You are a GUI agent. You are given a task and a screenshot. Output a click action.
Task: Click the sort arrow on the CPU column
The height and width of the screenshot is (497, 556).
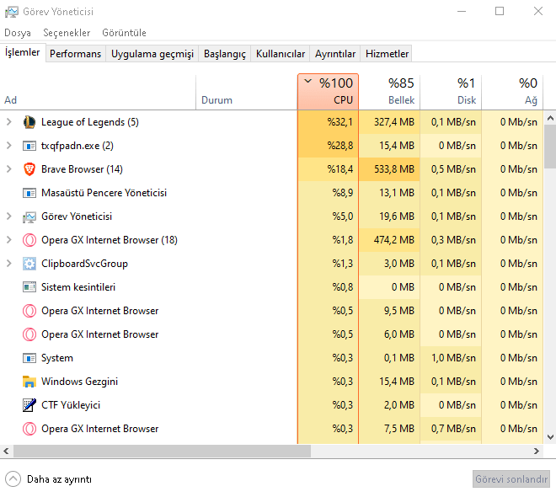(308, 82)
